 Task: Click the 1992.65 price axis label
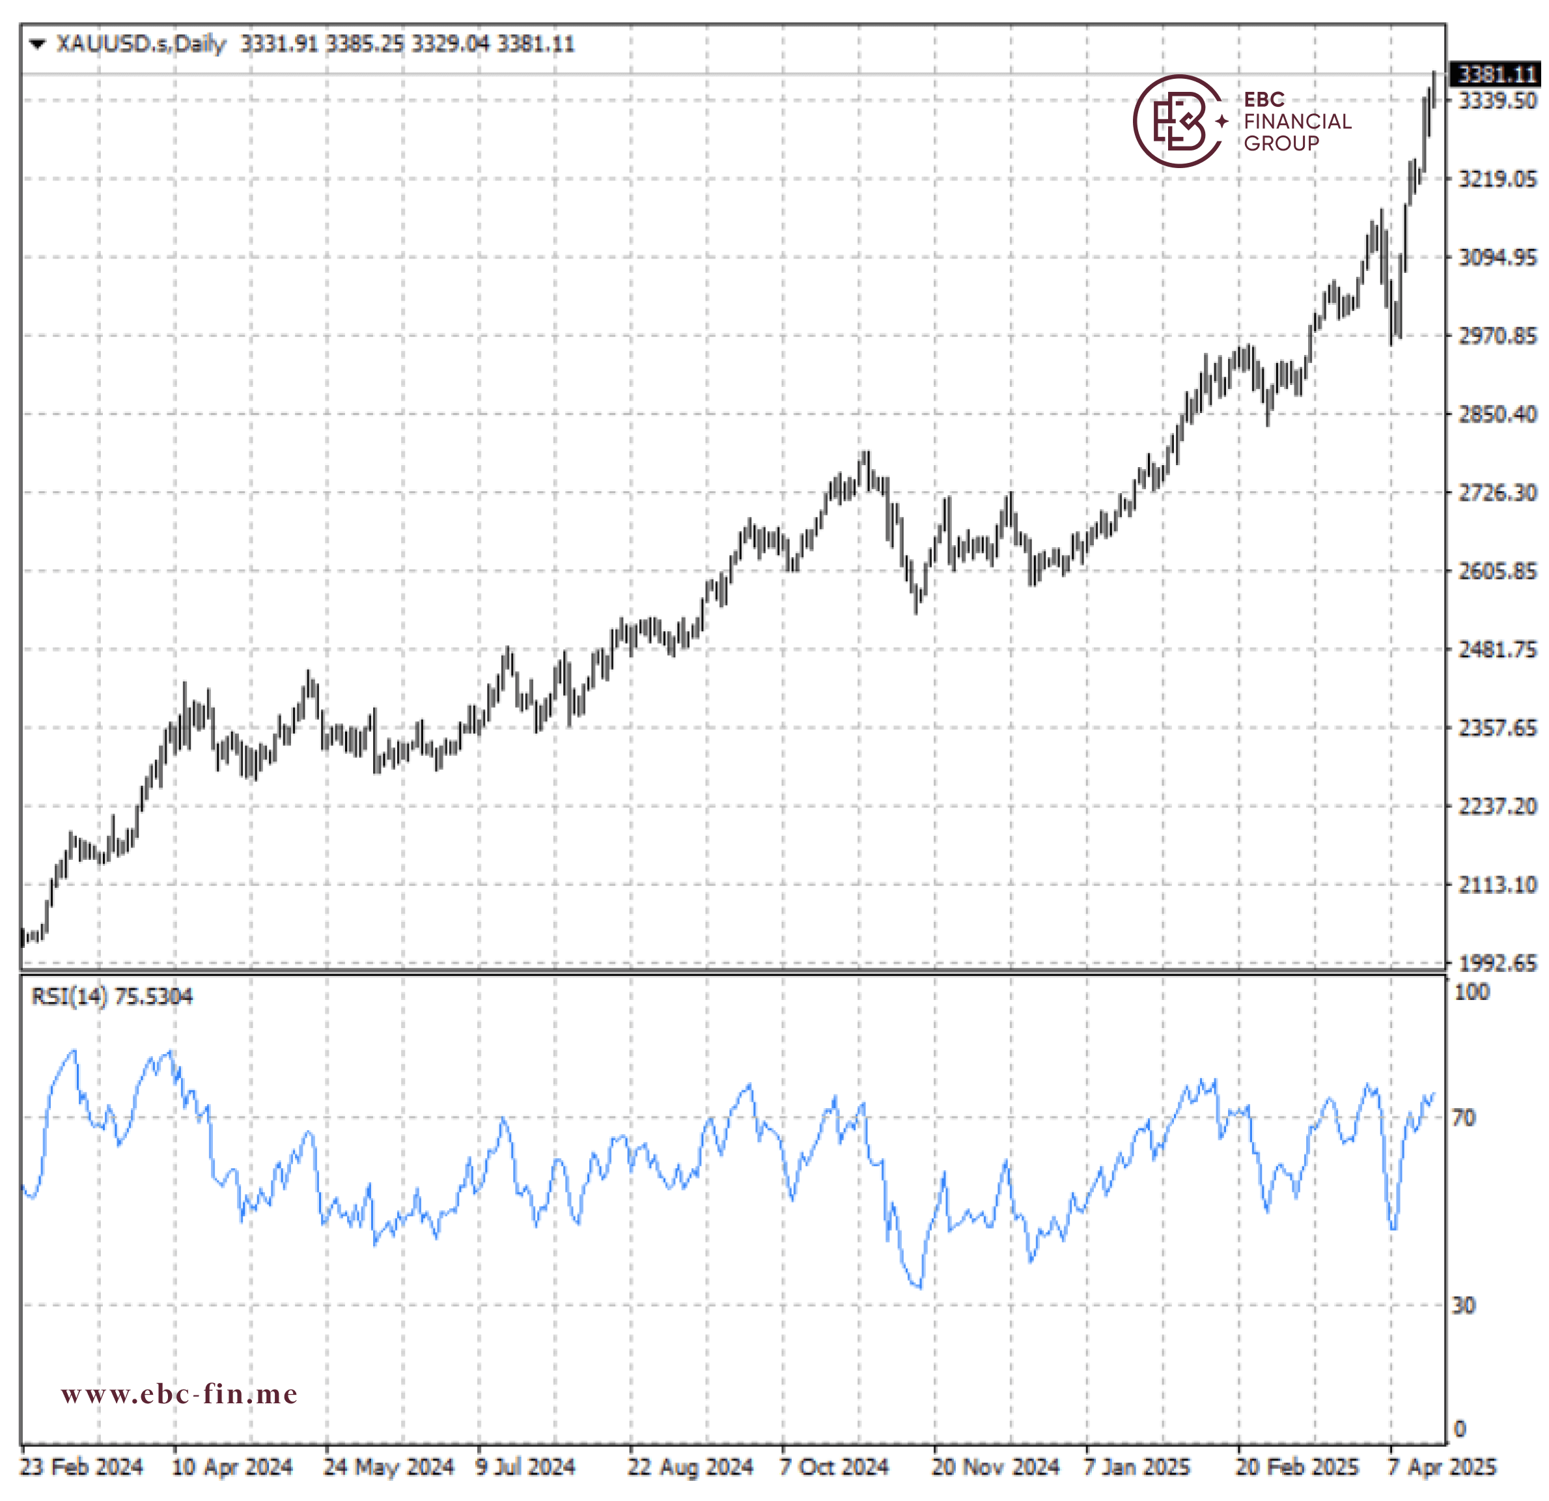[1497, 964]
